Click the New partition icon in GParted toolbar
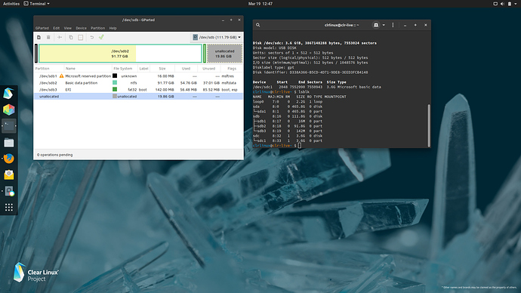 [39, 37]
